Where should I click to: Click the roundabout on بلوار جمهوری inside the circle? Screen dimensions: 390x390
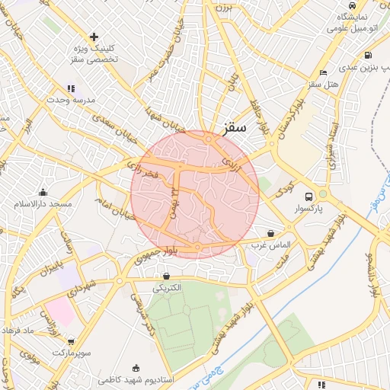pos(197,247)
